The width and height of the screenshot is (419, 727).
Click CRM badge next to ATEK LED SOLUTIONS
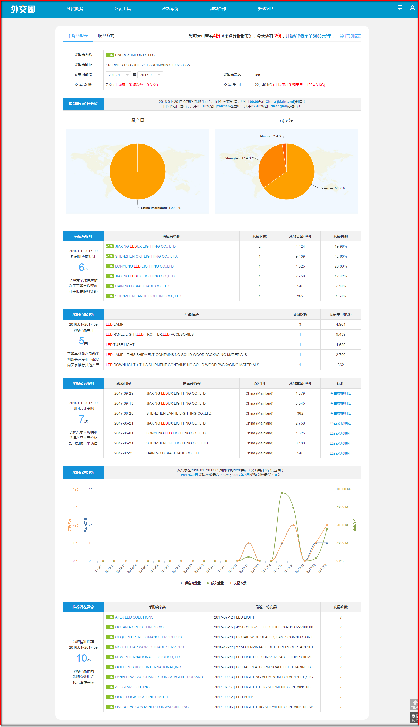[110, 617]
